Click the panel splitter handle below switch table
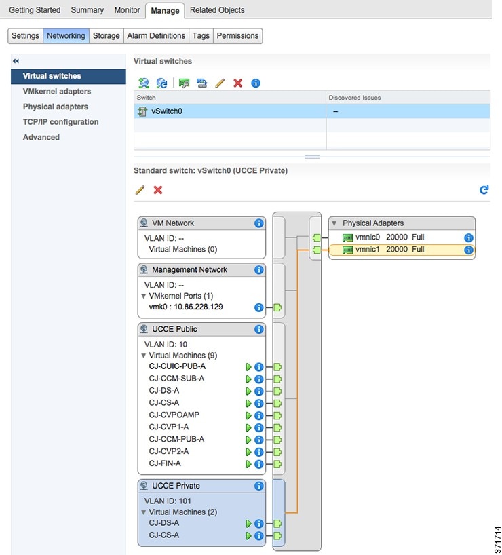 [x=312, y=157]
